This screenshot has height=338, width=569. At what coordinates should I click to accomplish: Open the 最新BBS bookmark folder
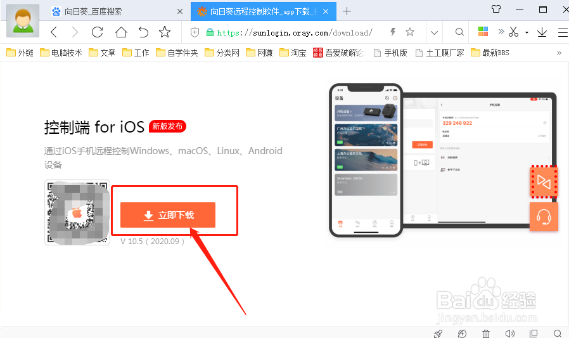(490, 53)
